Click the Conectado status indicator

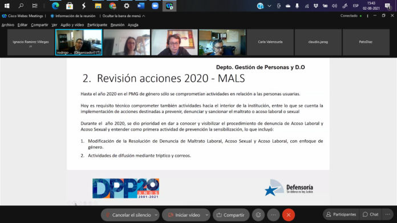351,16
